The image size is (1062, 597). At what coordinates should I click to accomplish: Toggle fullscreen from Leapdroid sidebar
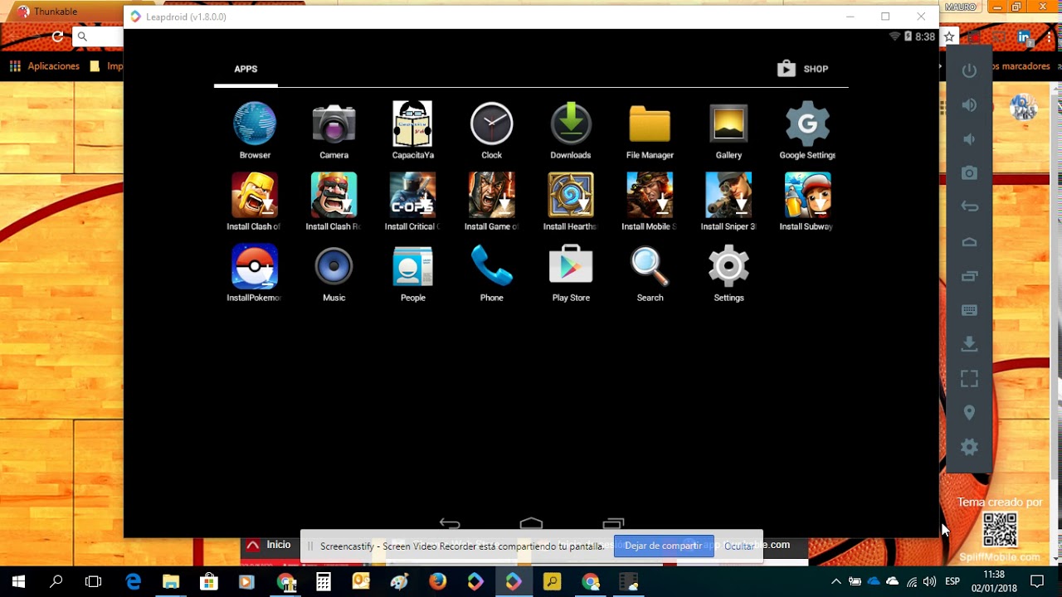click(x=969, y=379)
